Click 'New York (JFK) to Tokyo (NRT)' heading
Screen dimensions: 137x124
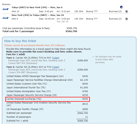29,15
